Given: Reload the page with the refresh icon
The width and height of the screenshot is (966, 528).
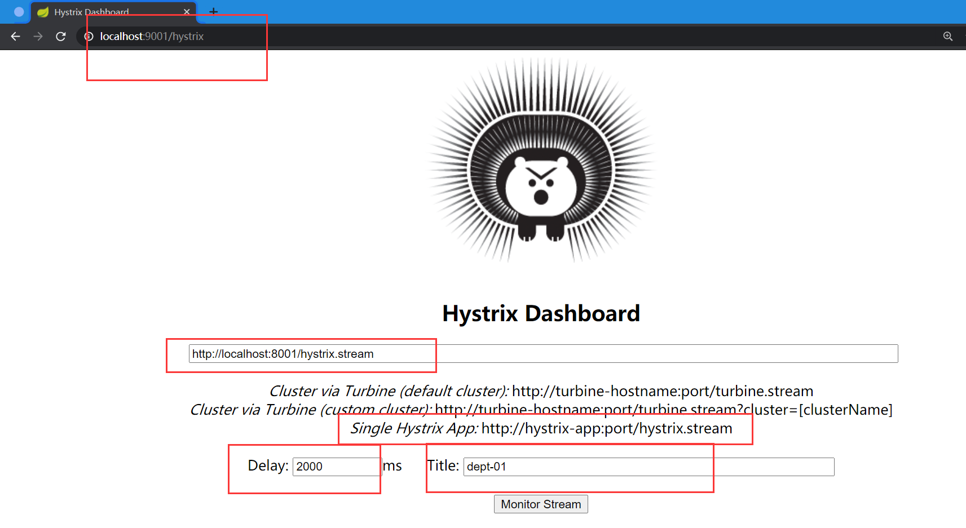Looking at the screenshot, I should point(61,37).
